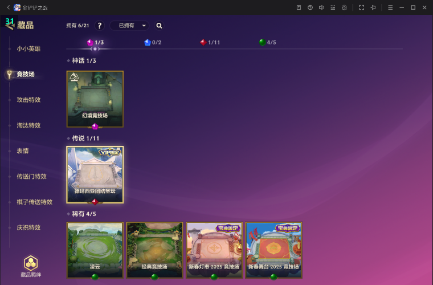Click the 神话 1/3 section header

(84, 60)
